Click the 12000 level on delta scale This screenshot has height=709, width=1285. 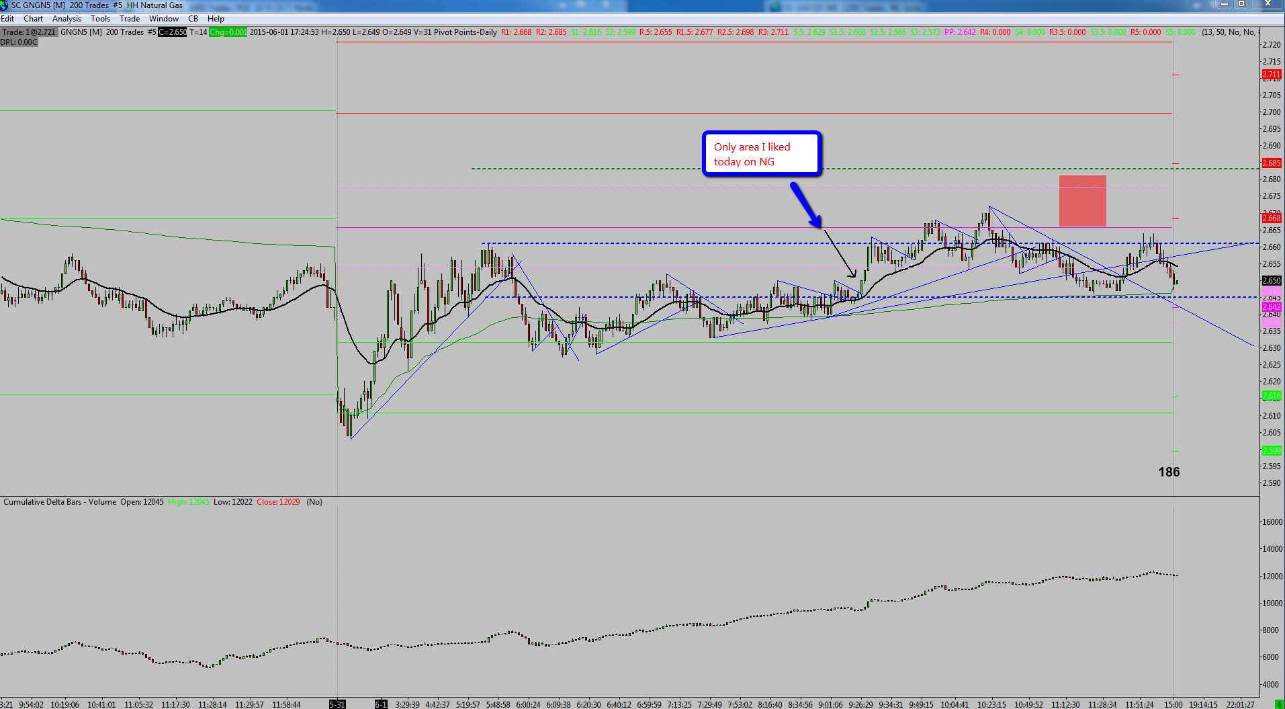click(1273, 577)
